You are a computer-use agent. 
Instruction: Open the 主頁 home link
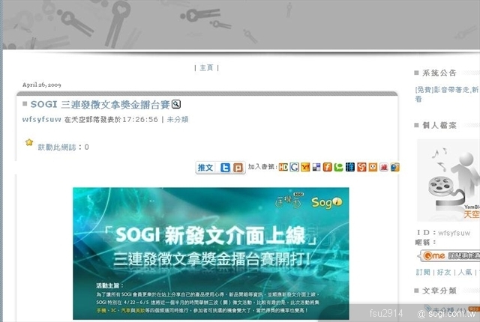click(x=206, y=67)
